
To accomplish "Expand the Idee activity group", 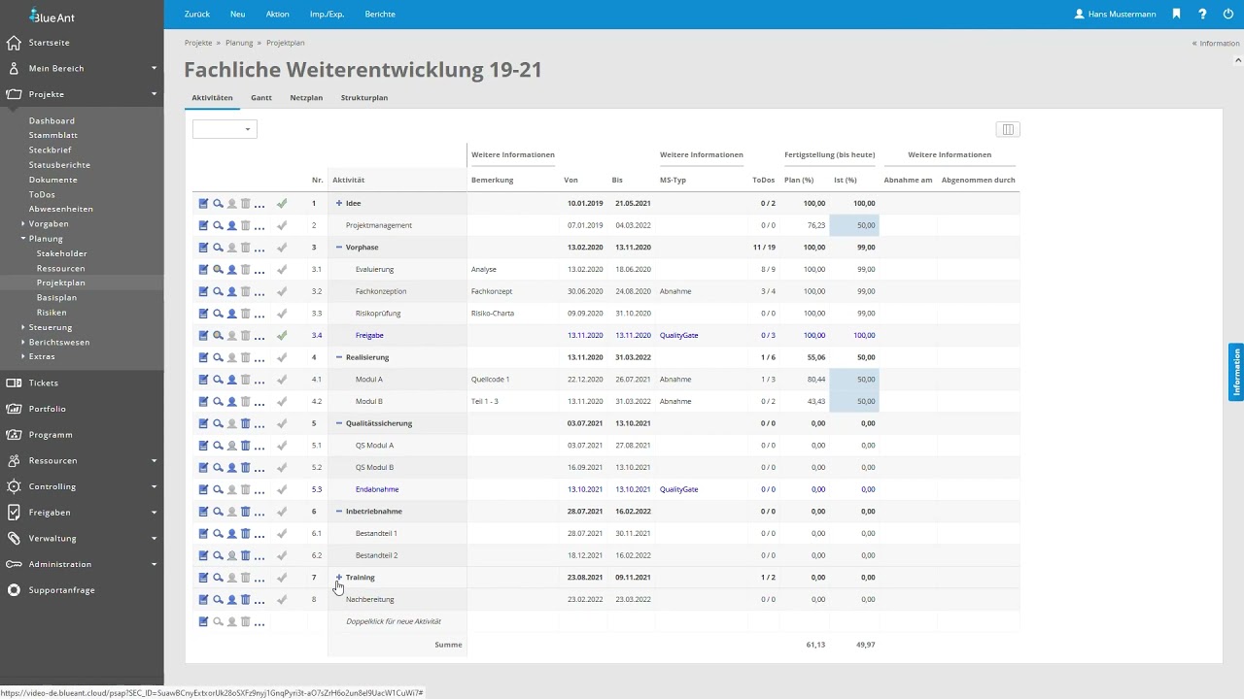I will coord(339,204).
